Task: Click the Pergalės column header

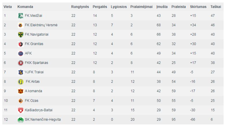Action: [100, 7]
